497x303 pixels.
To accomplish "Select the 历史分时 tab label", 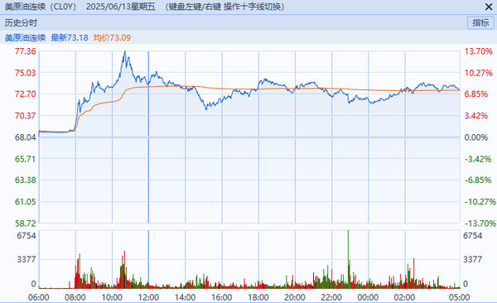I will pyautogui.click(x=21, y=23).
